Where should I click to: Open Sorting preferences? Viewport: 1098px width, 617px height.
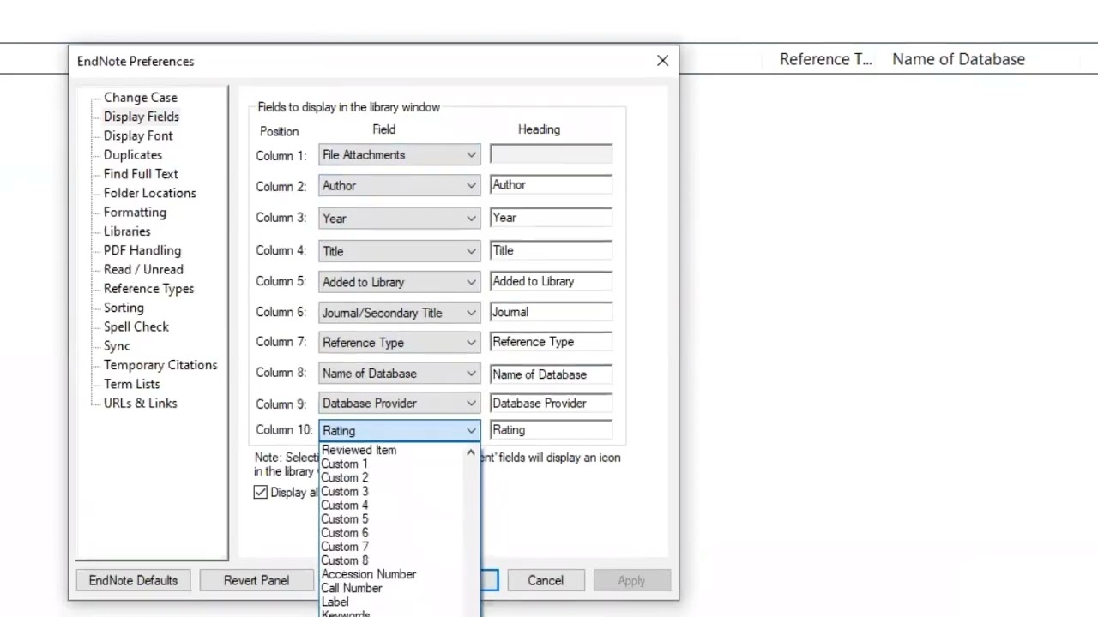124,308
